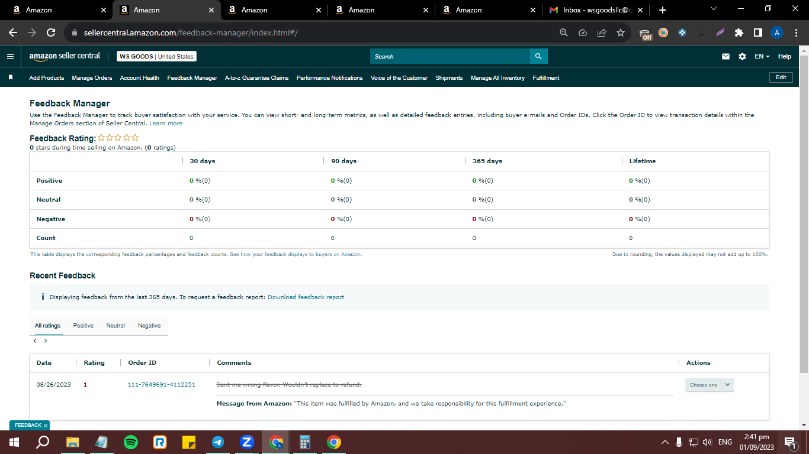This screenshot has width=809, height=454.
Task: Click the purple feather extension icon
Action: 720,33
